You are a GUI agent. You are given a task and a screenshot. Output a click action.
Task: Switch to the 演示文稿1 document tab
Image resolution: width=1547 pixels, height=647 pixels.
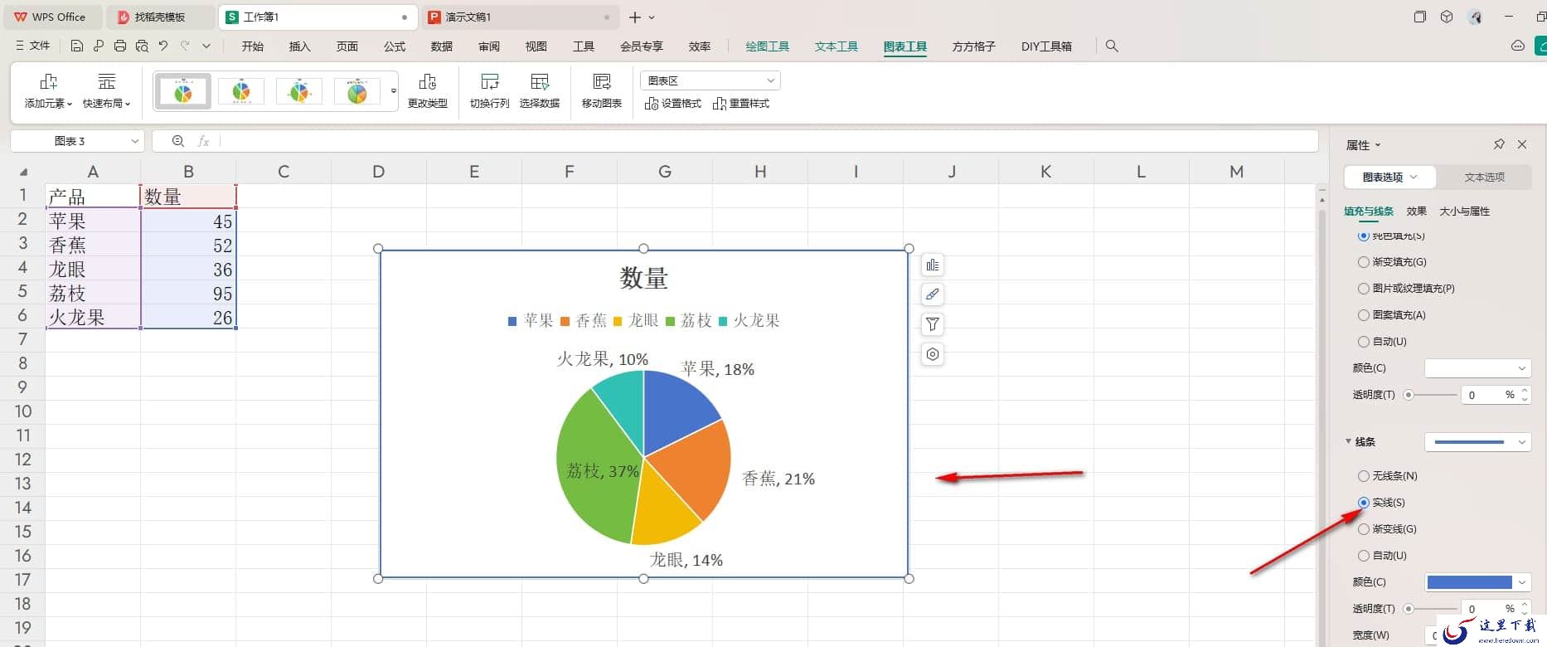click(519, 17)
